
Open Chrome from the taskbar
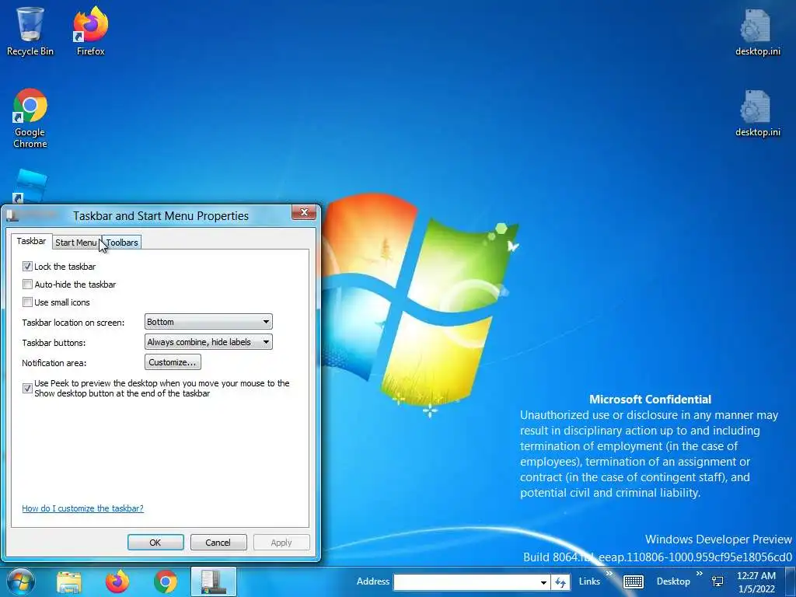pyautogui.click(x=166, y=581)
